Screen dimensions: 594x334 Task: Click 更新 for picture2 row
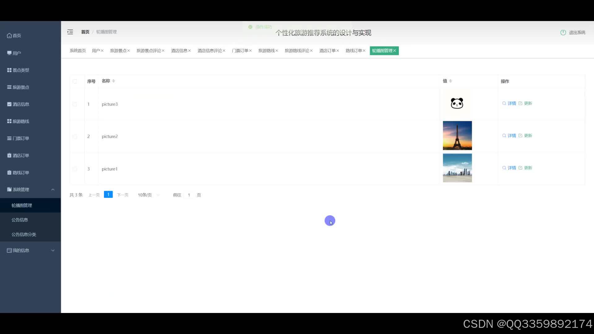525,135
